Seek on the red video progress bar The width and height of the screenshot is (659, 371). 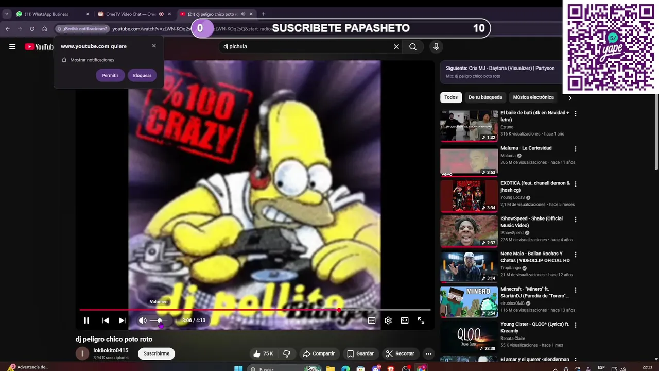coord(255,310)
